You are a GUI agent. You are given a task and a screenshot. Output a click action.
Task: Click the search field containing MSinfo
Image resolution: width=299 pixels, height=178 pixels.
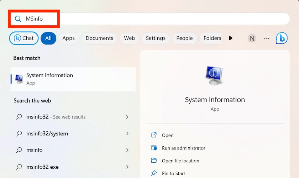(x=150, y=19)
